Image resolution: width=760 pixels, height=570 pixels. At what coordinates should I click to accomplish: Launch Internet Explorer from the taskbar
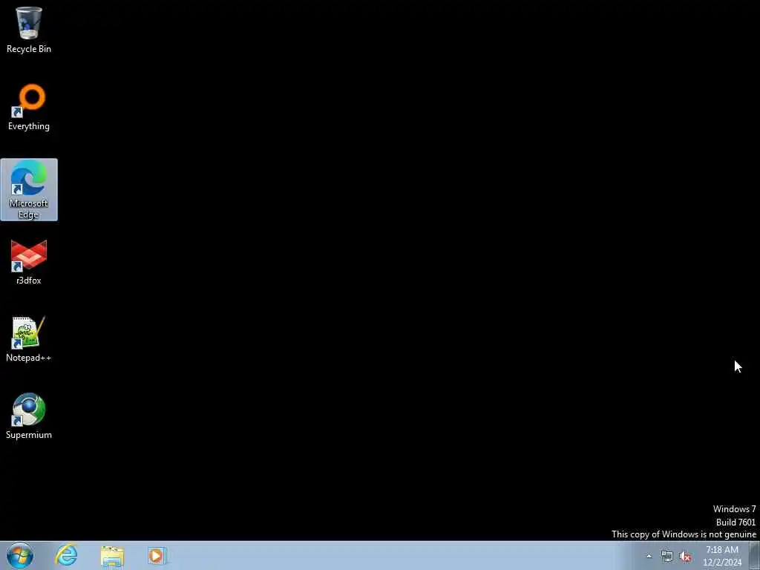tap(66, 555)
